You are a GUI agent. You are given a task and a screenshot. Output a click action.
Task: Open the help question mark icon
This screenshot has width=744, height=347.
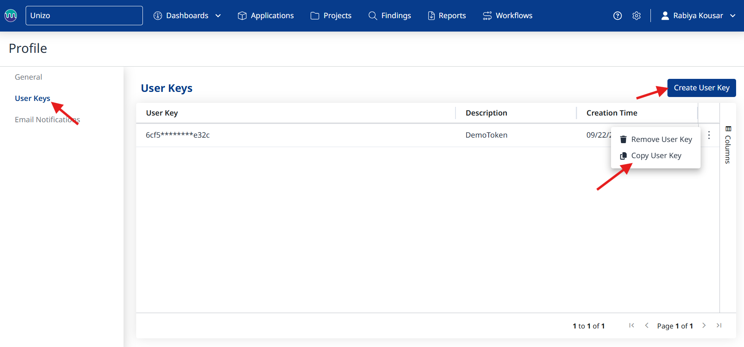pos(617,16)
